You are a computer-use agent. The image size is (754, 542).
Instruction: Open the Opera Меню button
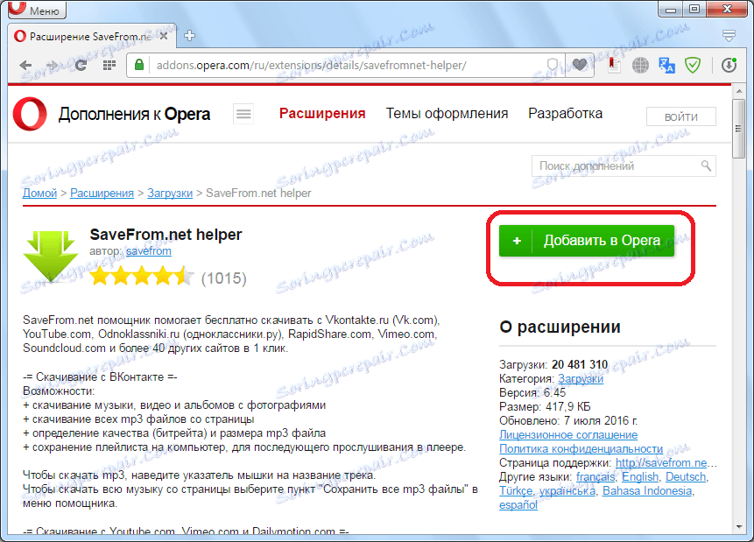37,9
